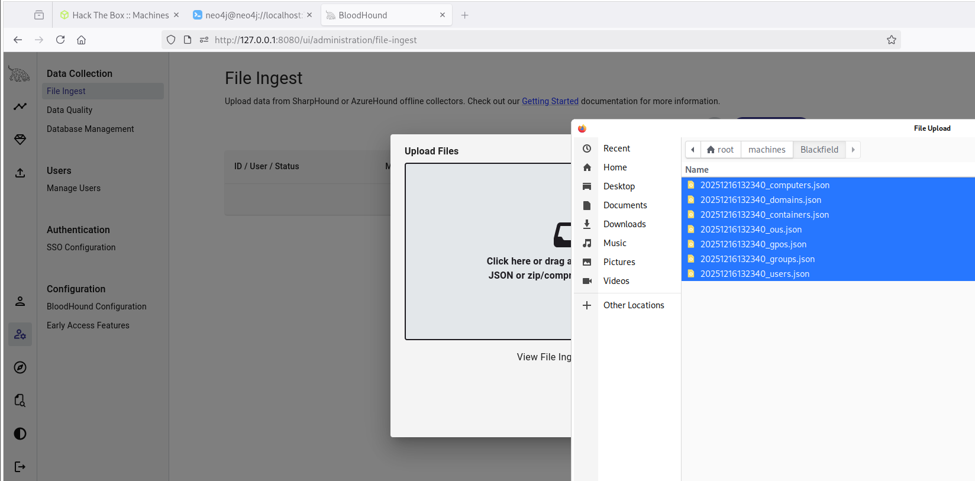975x481 pixels.
Task: Expand the path bar forward arrow
Action: (853, 150)
